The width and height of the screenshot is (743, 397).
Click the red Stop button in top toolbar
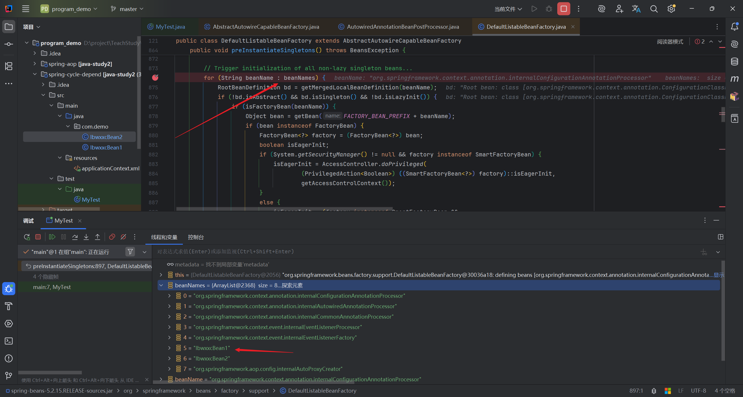click(x=563, y=9)
